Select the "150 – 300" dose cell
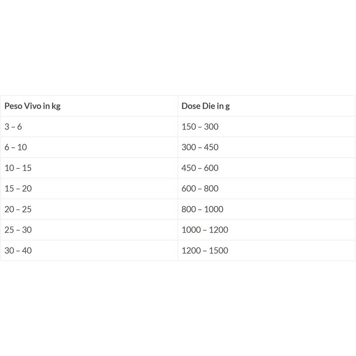 (x=200, y=127)
